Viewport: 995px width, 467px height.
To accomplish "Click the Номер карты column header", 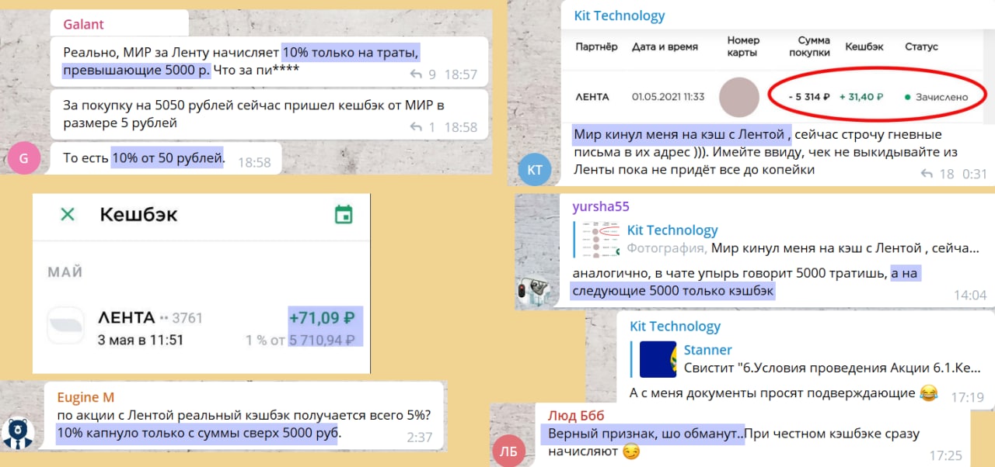I will (x=743, y=47).
